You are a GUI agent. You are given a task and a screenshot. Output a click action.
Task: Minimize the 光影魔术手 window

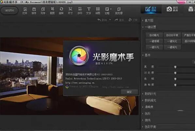click(190, 2)
